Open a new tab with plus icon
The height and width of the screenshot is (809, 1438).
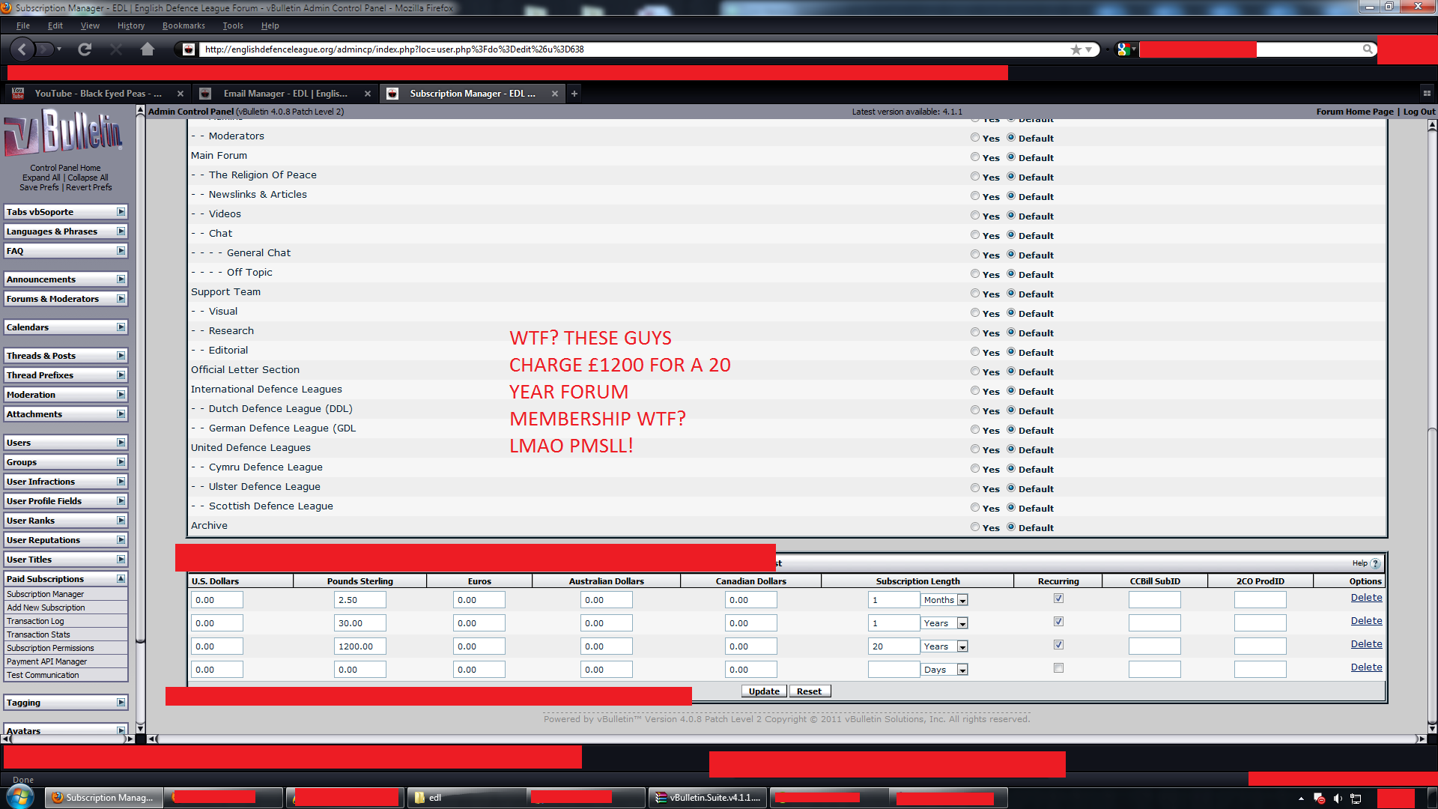(574, 94)
